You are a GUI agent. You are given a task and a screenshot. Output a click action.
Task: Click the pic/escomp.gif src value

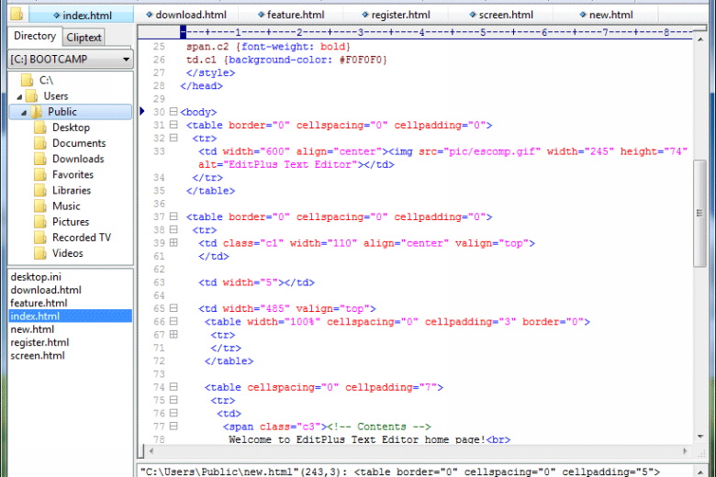[x=492, y=151]
